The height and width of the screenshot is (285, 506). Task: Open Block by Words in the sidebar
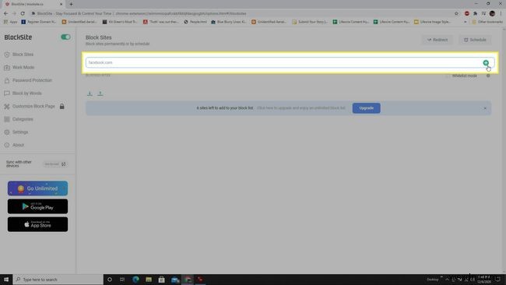point(23,93)
